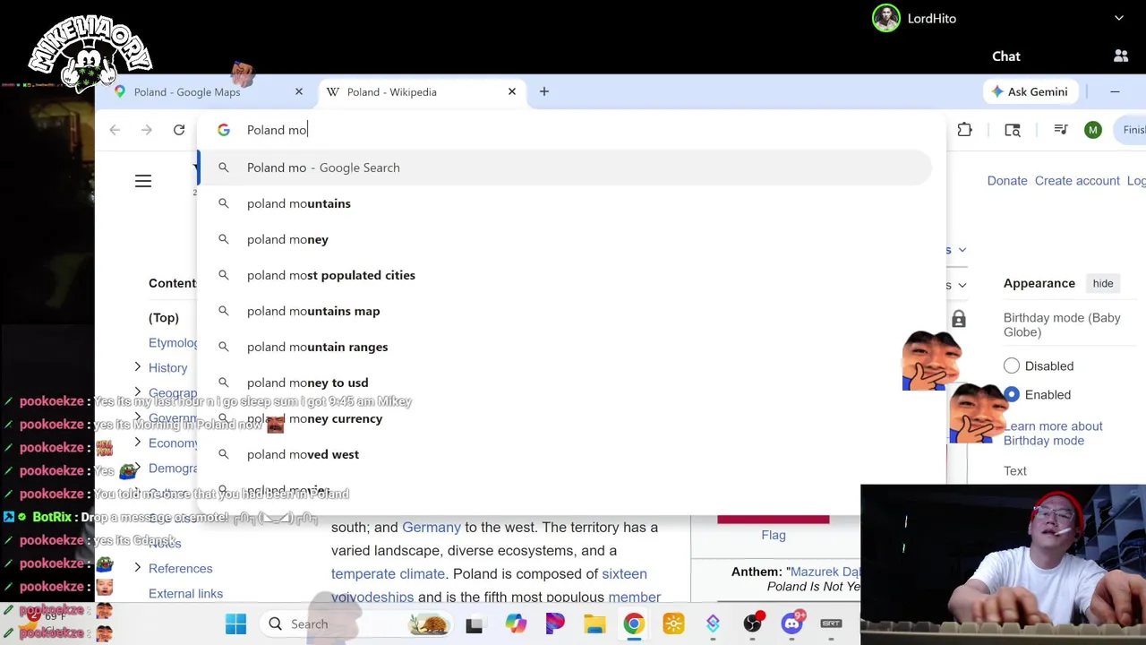Switch to the Poland - Google Maps tab

208,91
